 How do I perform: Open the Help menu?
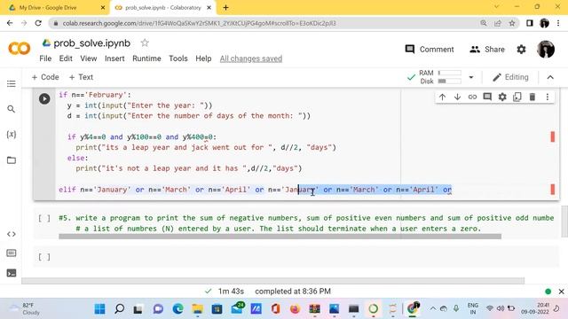click(203, 58)
